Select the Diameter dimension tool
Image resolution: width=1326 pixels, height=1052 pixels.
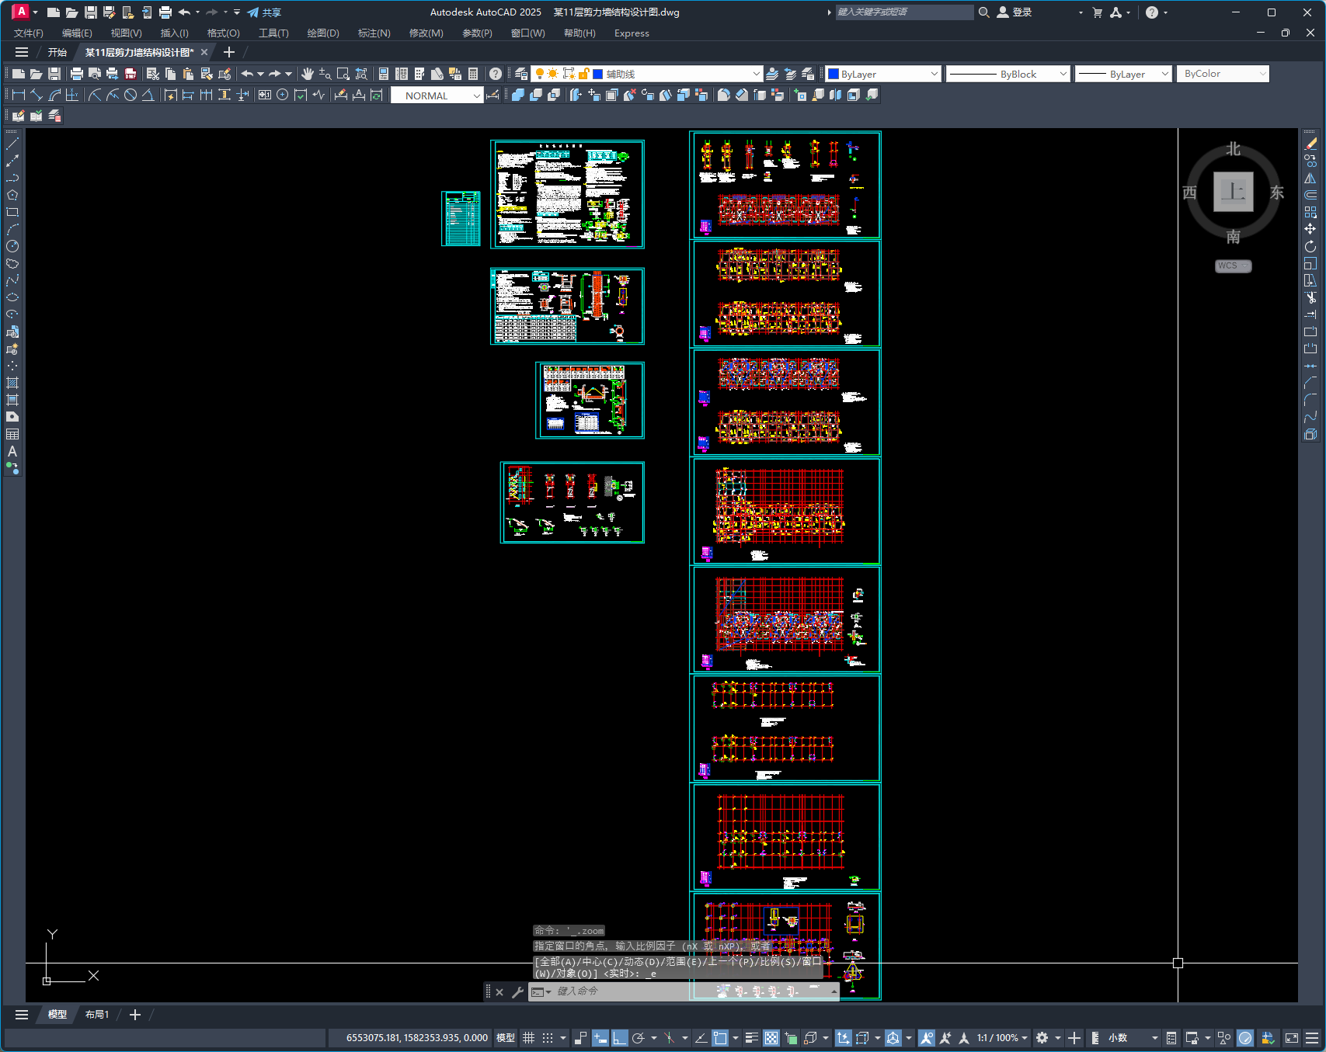pos(131,95)
